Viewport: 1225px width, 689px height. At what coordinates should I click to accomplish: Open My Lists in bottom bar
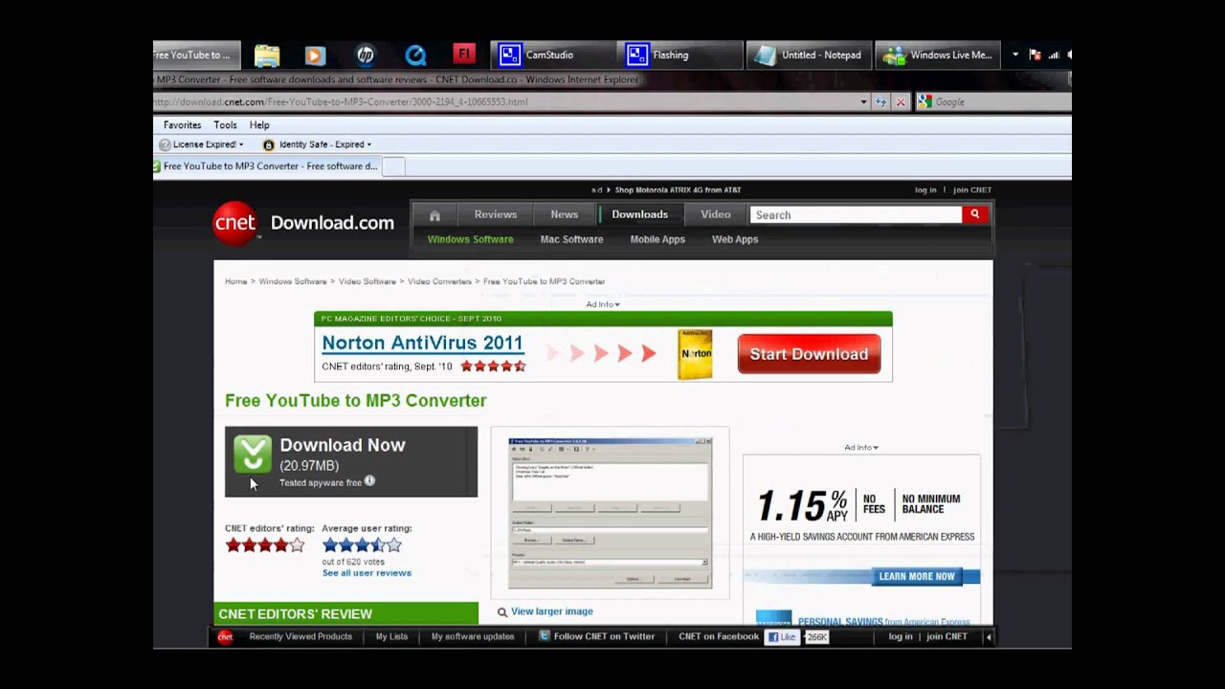391,636
